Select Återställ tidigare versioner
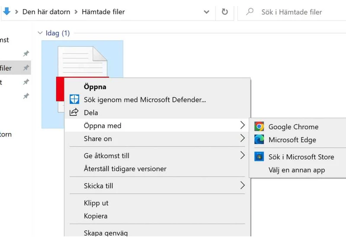The height and width of the screenshot is (242, 346). (157, 169)
